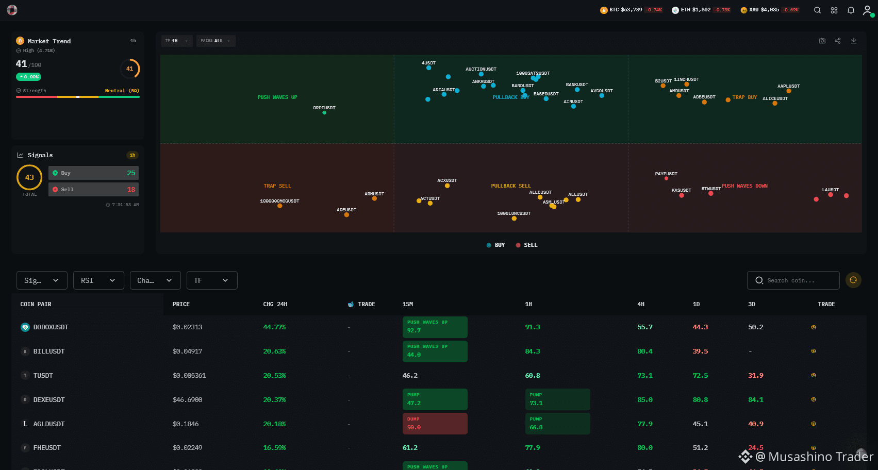Image resolution: width=878 pixels, height=470 pixels.
Task: Open the user profile icon
Action: tap(868, 10)
